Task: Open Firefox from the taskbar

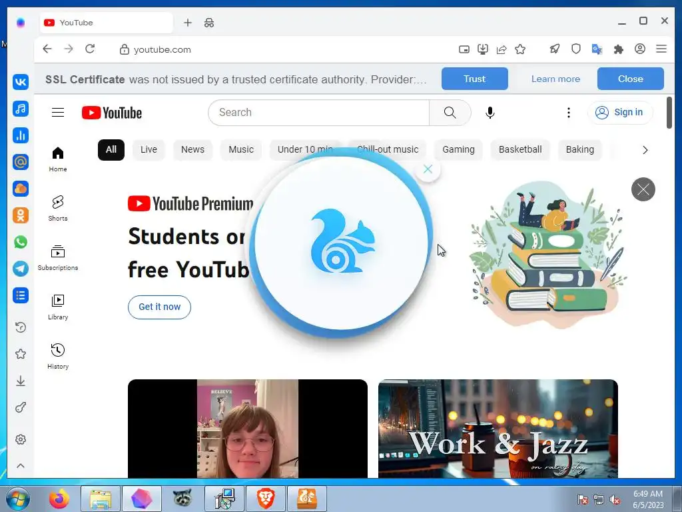Action: tap(59, 499)
